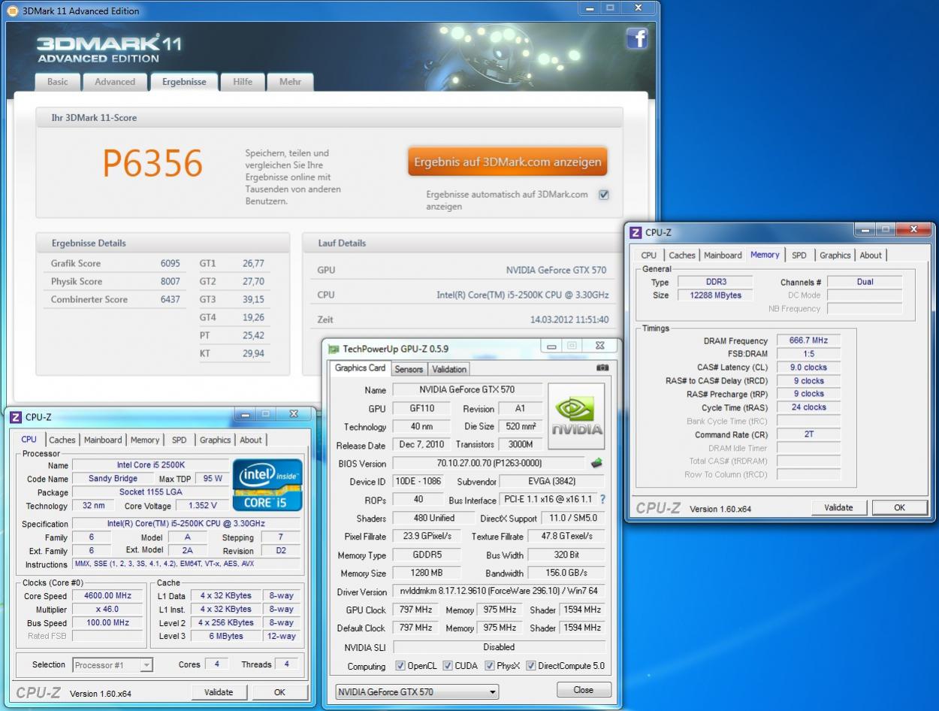Click the 3DMark 11 title bar icon
The width and height of the screenshot is (939, 711).
[x=13, y=11]
